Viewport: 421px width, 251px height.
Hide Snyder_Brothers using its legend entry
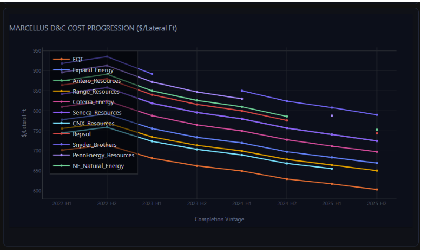coord(94,145)
